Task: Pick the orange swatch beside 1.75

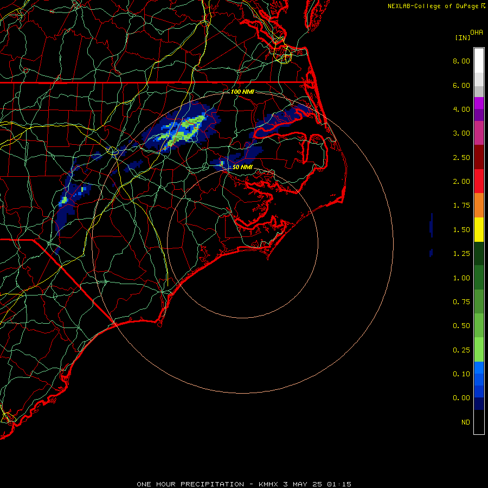Action: 479,206
